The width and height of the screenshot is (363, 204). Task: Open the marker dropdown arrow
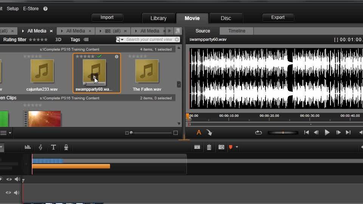tap(237, 147)
